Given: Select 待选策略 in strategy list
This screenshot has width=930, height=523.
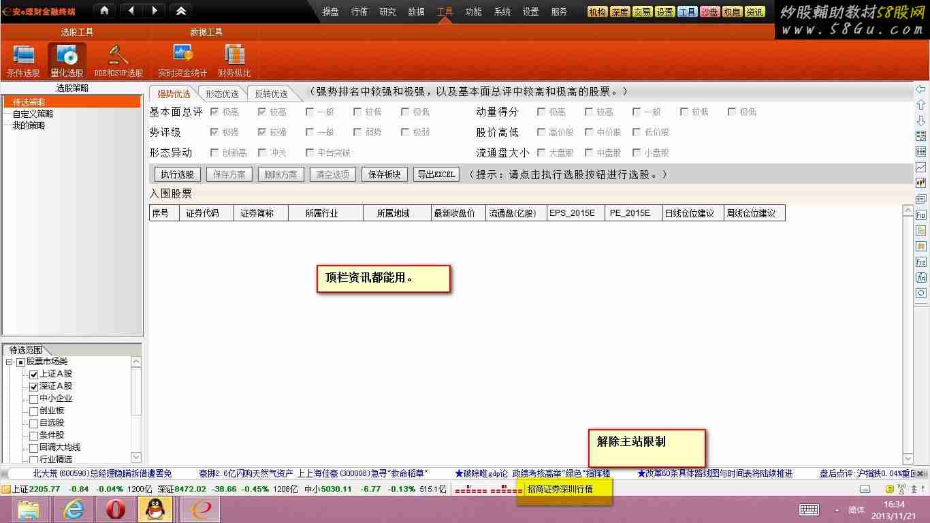Looking at the screenshot, I should coord(29,102).
